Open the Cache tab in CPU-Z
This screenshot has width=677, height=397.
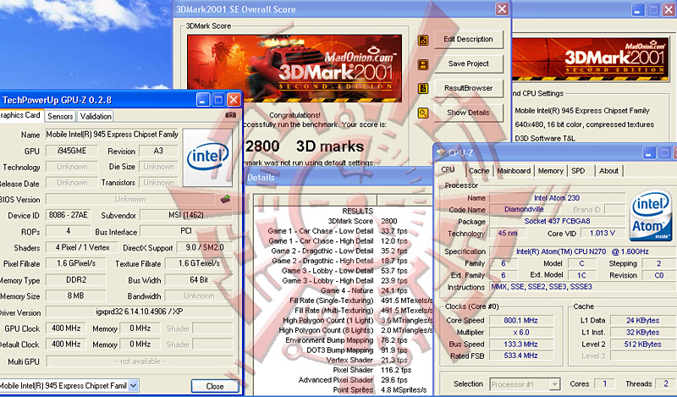click(x=479, y=171)
